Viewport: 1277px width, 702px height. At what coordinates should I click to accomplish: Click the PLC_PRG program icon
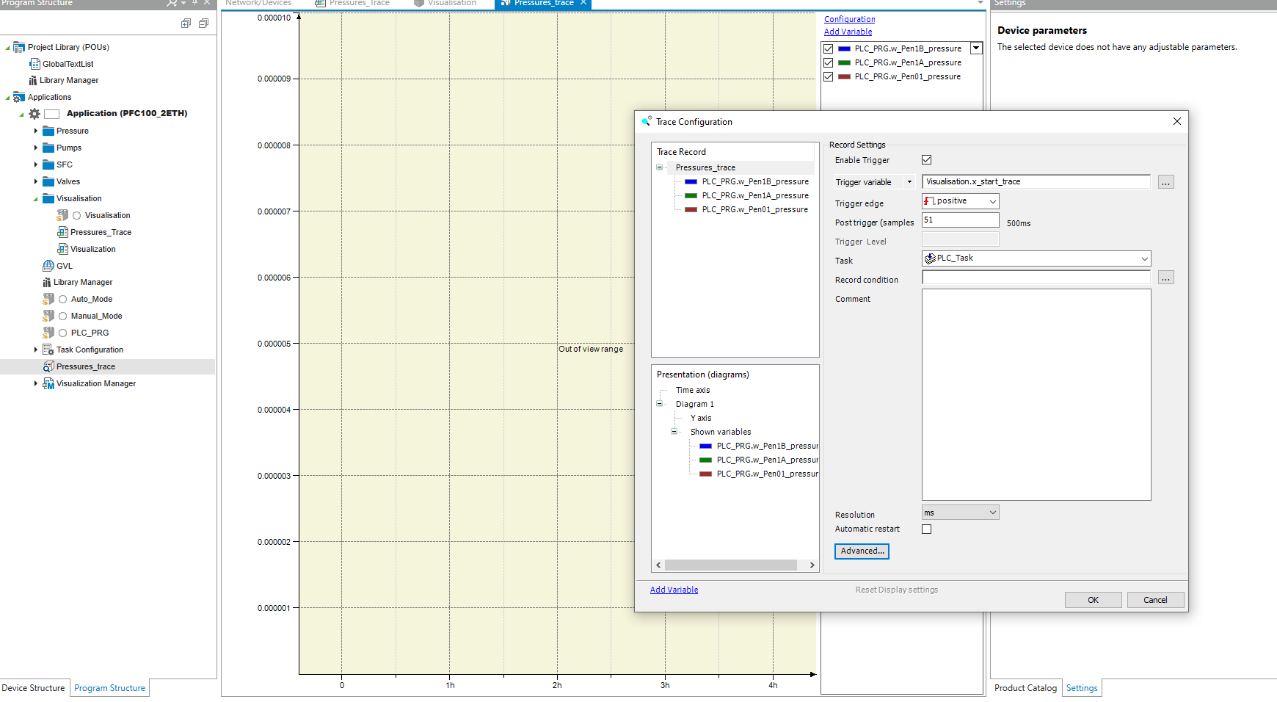pos(48,333)
